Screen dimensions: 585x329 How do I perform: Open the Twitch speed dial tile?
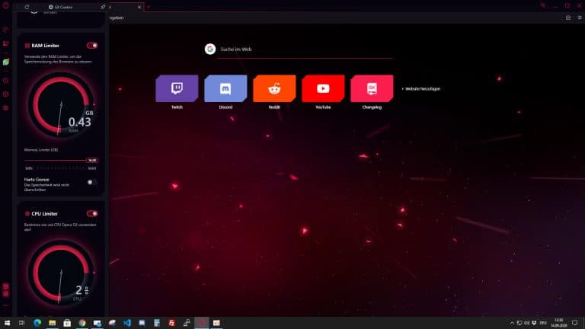click(x=177, y=89)
